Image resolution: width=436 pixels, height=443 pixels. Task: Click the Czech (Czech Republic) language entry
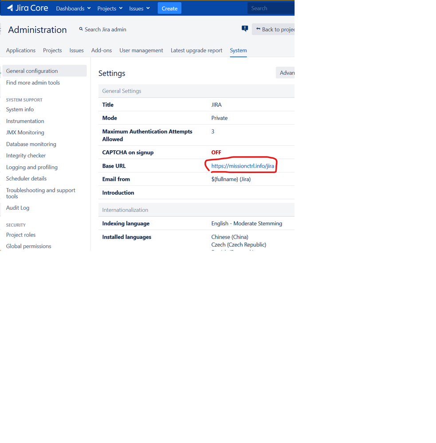(239, 245)
